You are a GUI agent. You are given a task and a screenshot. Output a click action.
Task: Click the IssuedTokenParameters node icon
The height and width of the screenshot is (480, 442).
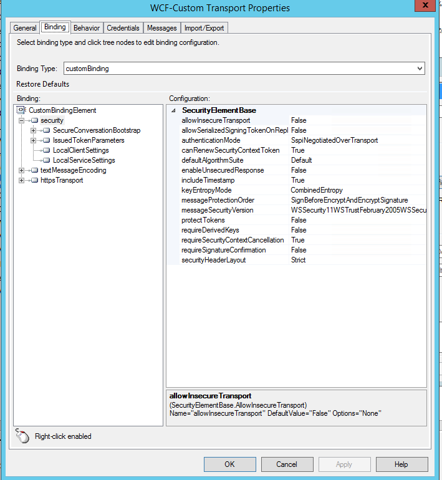click(x=47, y=140)
